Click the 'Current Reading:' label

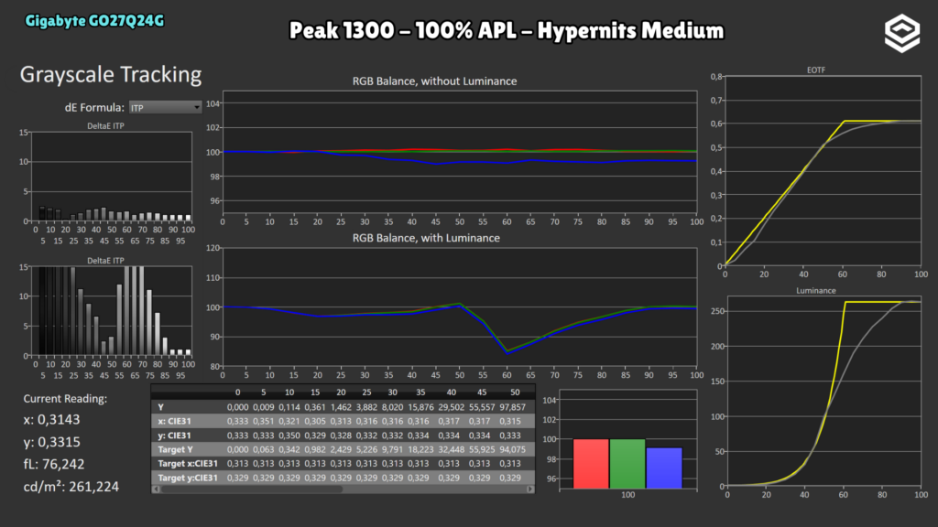tap(65, 399)
